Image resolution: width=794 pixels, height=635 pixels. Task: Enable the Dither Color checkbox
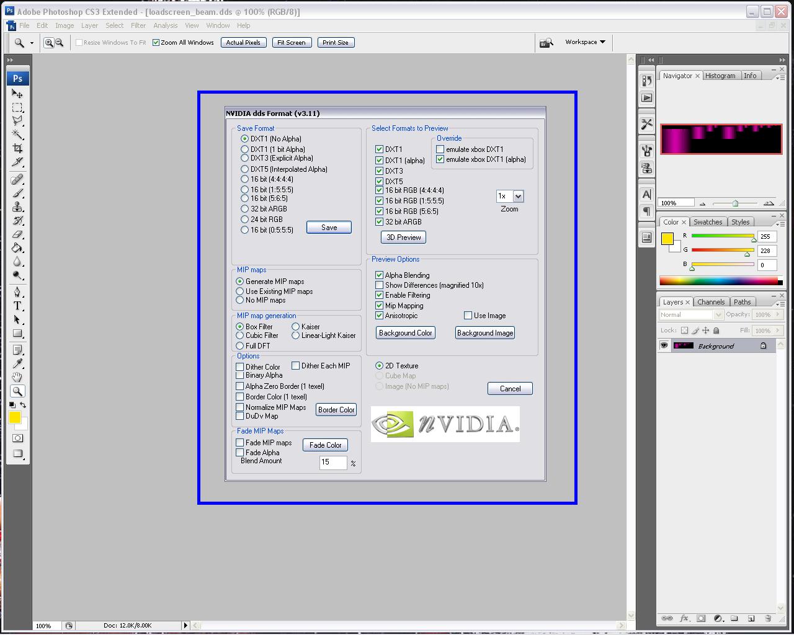[x=240, y=367]
